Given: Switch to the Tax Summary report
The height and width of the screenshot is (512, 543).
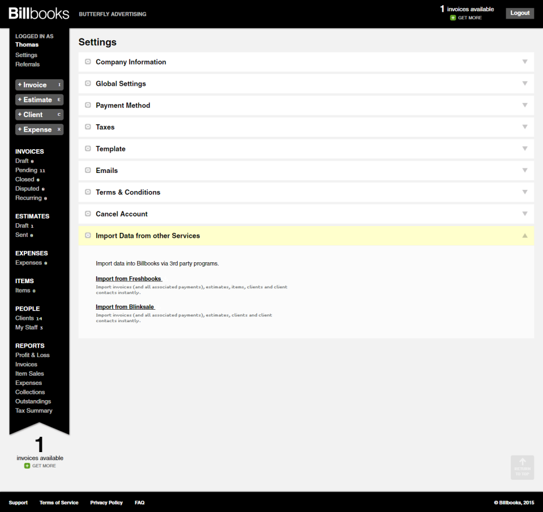Looking at the screenshot, I should tap(33, 410).
